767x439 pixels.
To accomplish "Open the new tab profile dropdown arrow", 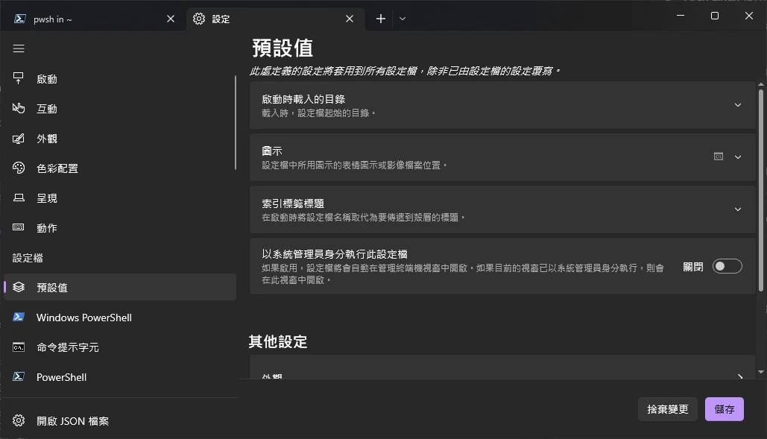I will coord(403,19).
